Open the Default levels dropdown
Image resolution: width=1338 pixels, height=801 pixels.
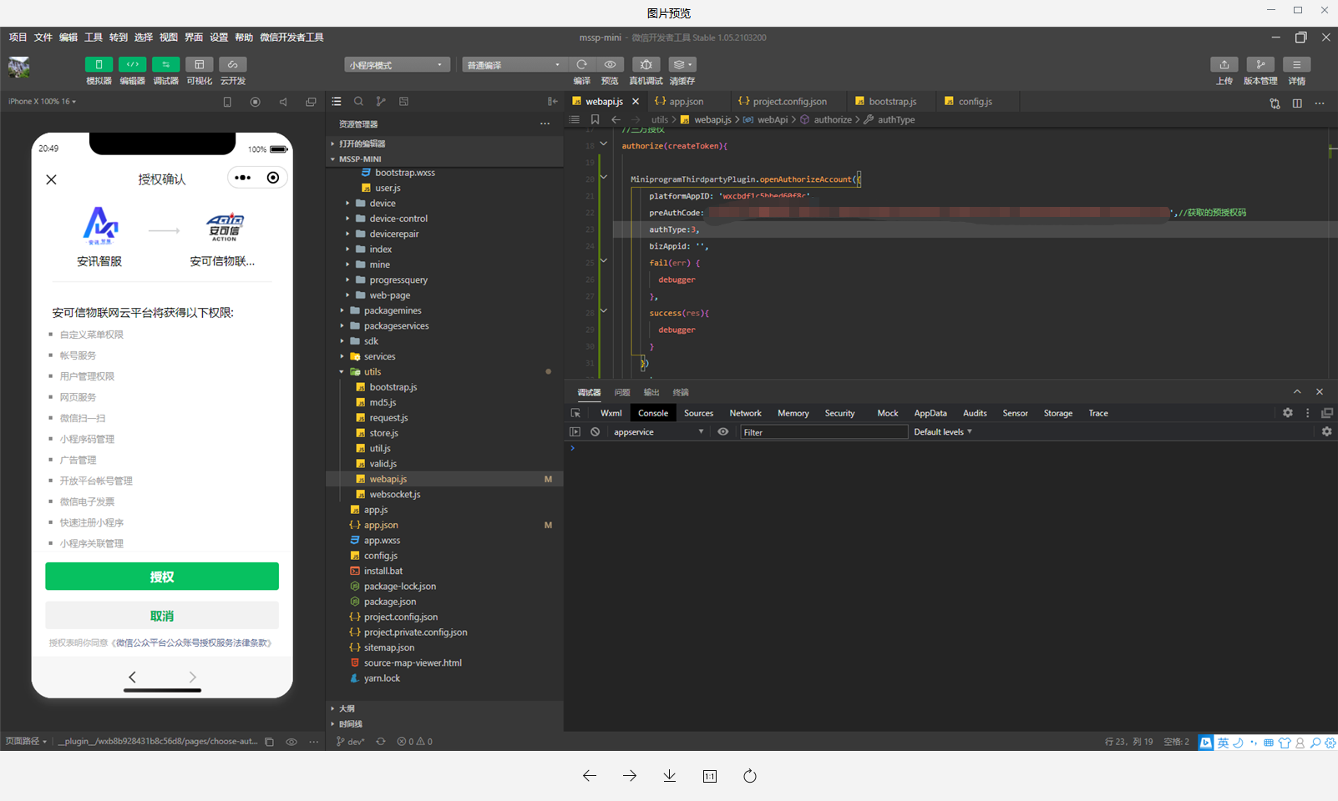pos(943,431)
